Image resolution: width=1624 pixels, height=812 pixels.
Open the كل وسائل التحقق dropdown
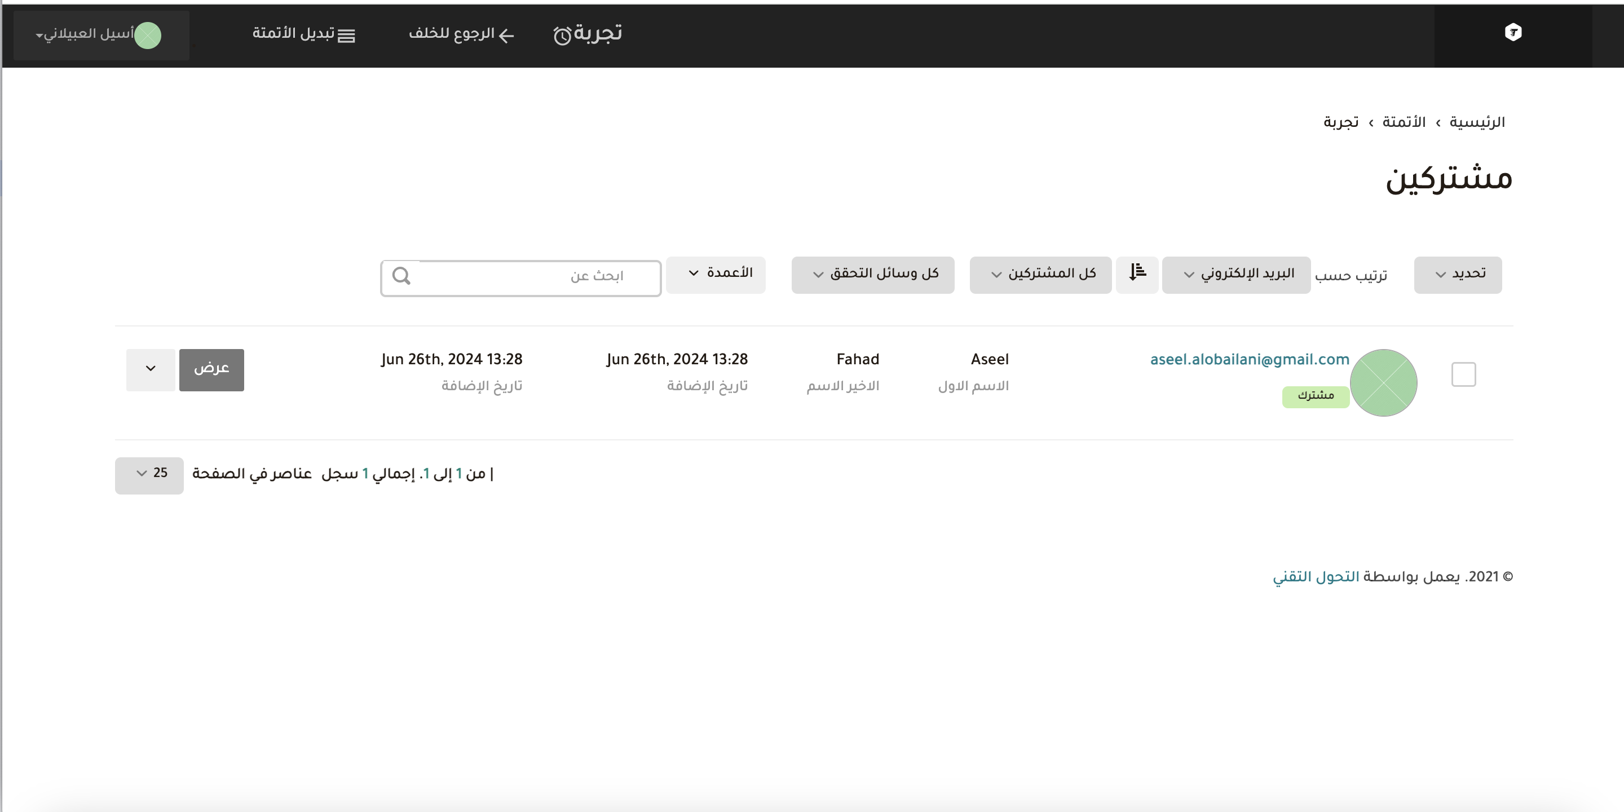pyautogui.click(x=872, y=274)
